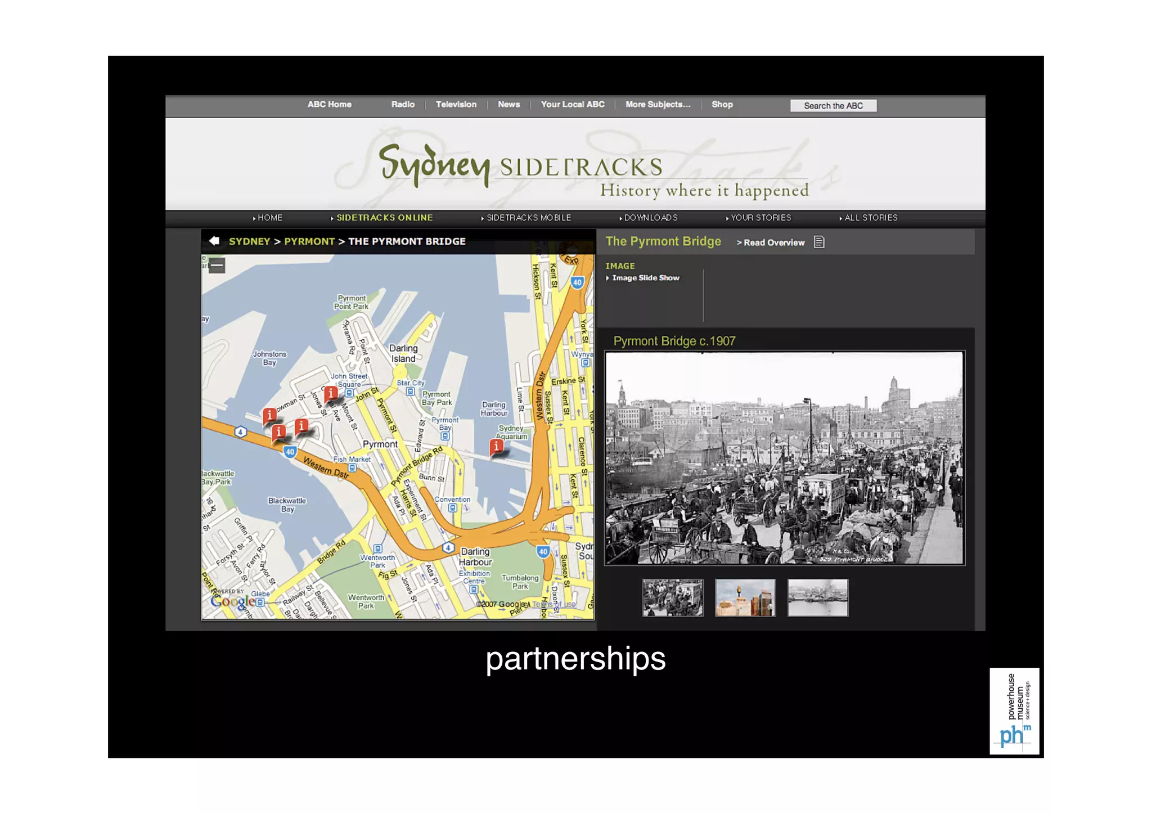Select the info marker beside Western Distributor 40 shield
This screenshot has width=1152, height=814.
[x=278, y=432]
